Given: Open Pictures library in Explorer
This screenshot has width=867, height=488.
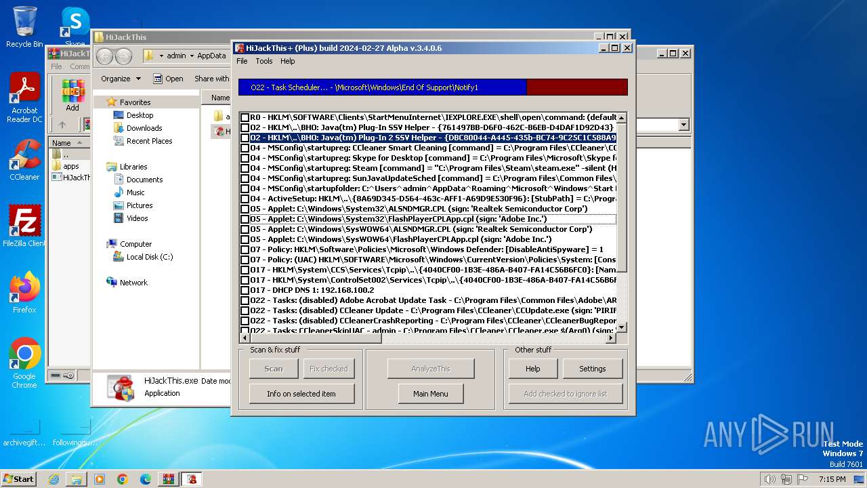Looking at the screenshot, I should point(140,205).
